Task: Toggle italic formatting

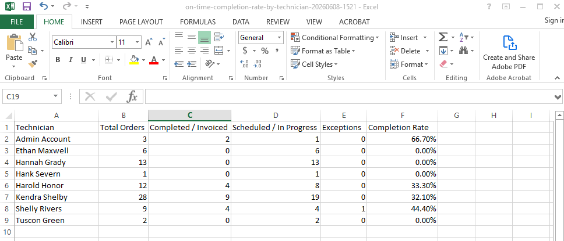Action: click(x=70, y=60)
